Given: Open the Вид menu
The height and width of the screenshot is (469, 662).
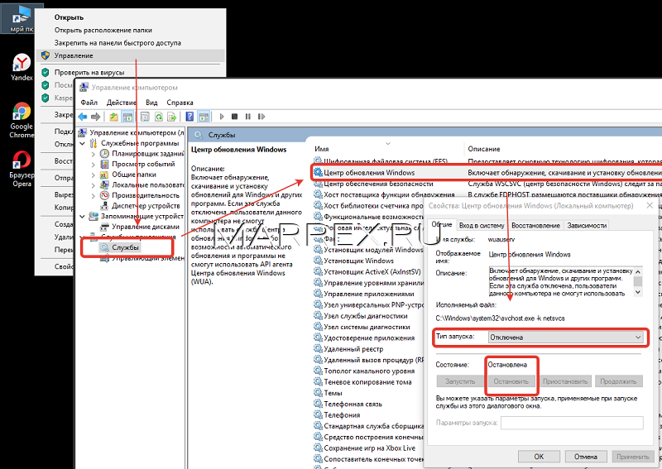Looking at the screenshot, I should click(151, 103).
